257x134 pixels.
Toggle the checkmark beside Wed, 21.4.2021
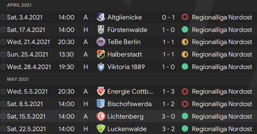tap(3, 42)
